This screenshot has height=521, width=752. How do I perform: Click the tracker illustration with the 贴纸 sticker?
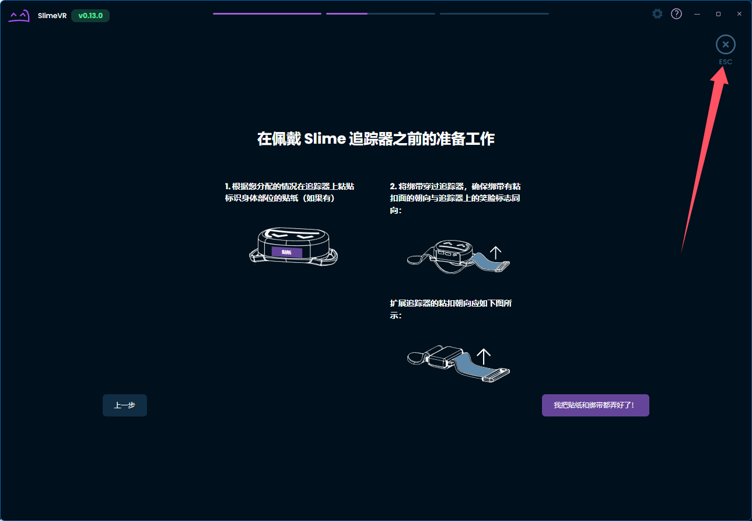(x=293, y=247)
